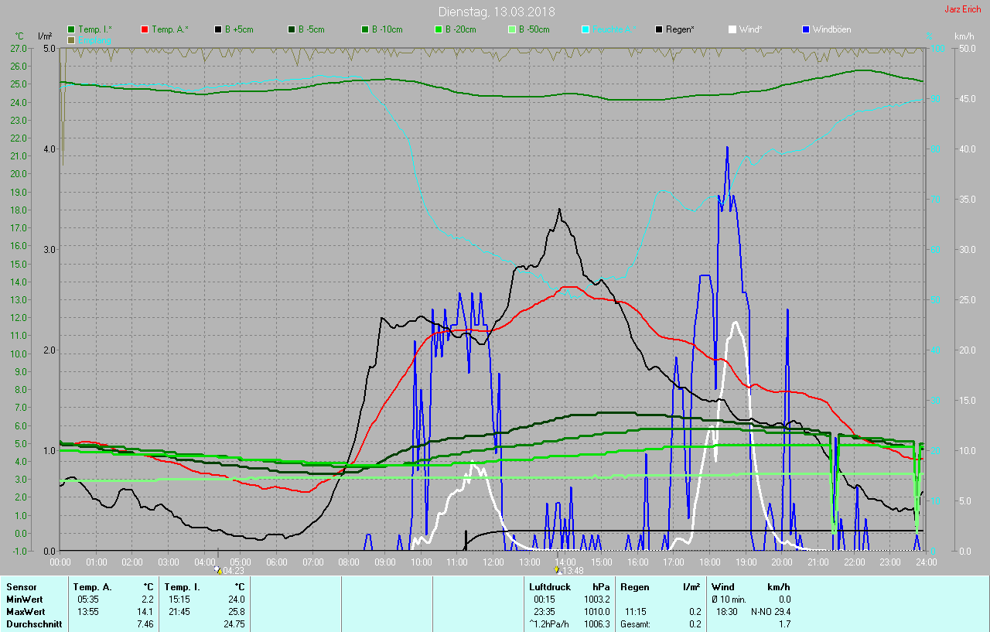The image size is (990, 632).
Task: Click the 12:00 time axis label
Action: 493,562
